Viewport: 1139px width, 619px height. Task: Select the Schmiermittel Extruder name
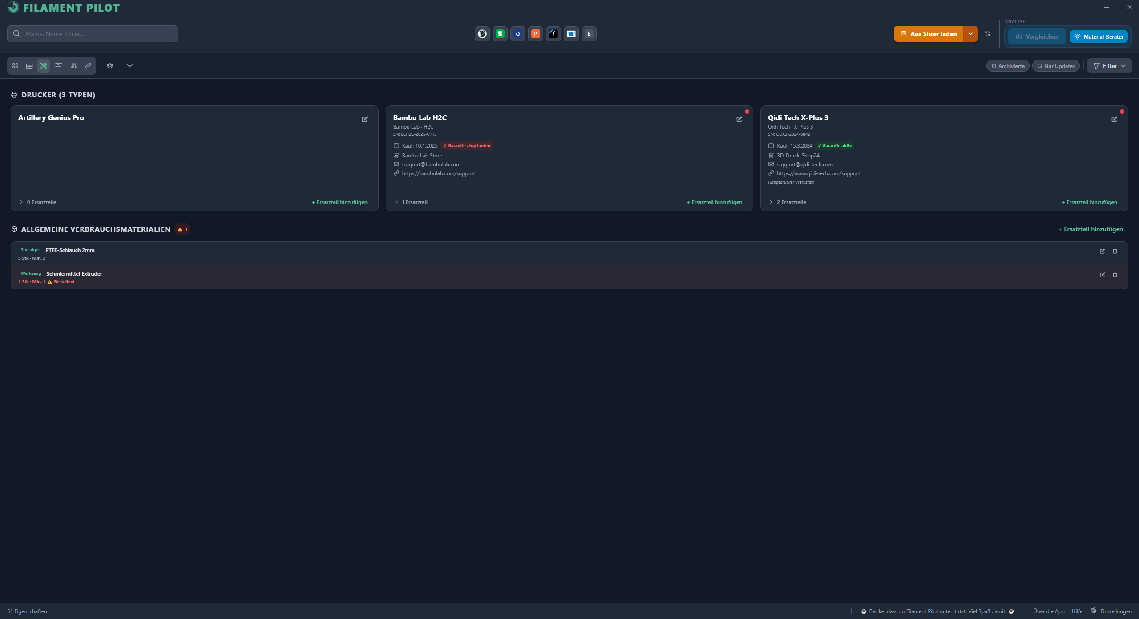point(74,274)
